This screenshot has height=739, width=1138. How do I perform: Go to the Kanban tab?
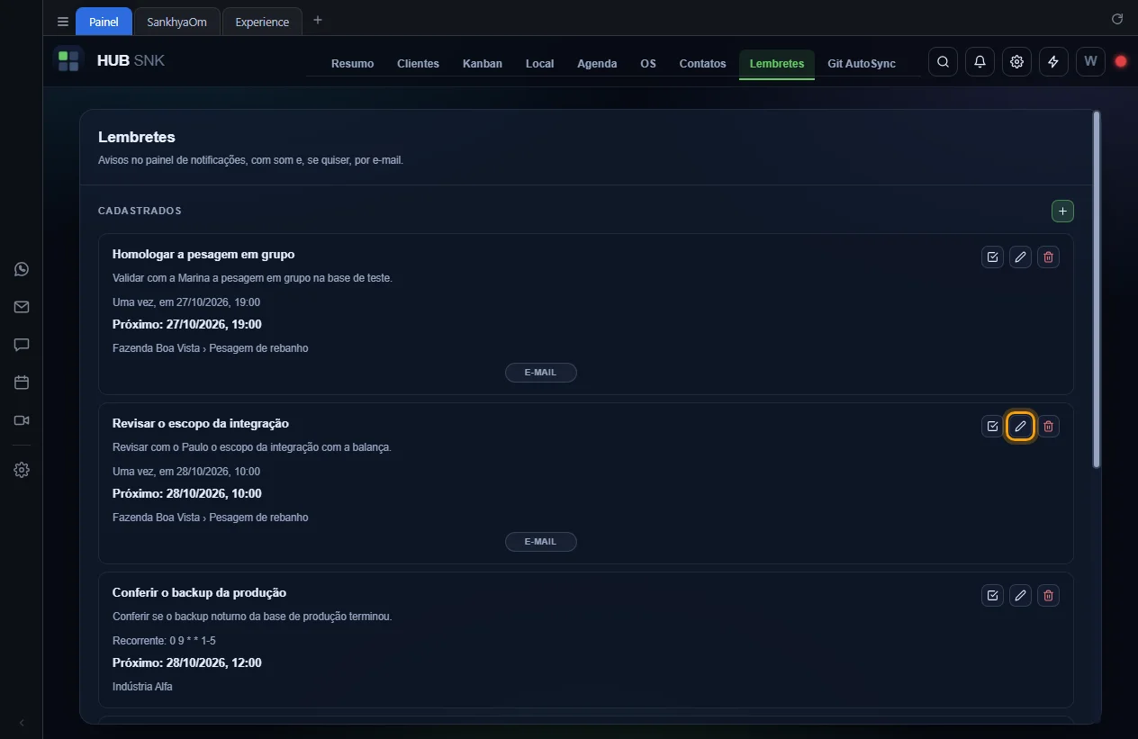(x=483, y=64)
